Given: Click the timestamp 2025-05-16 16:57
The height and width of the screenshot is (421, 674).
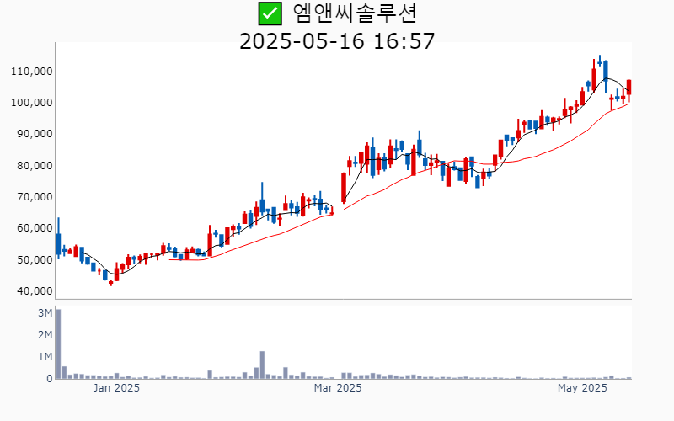Looking at the screenshot, I should pyautogui.click(x=337, y=41).
